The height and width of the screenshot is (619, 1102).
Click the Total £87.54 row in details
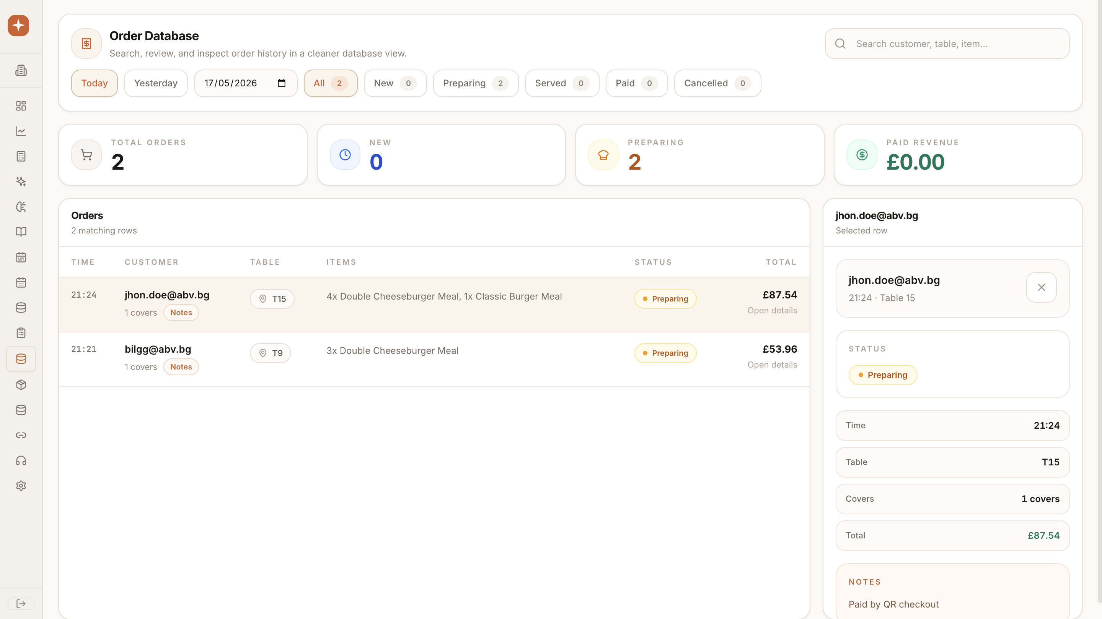(x=952, y=535)
